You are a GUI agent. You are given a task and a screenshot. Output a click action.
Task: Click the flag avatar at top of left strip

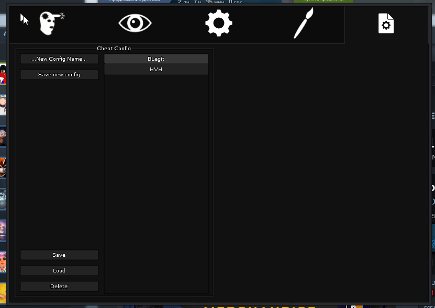[3, 75]
